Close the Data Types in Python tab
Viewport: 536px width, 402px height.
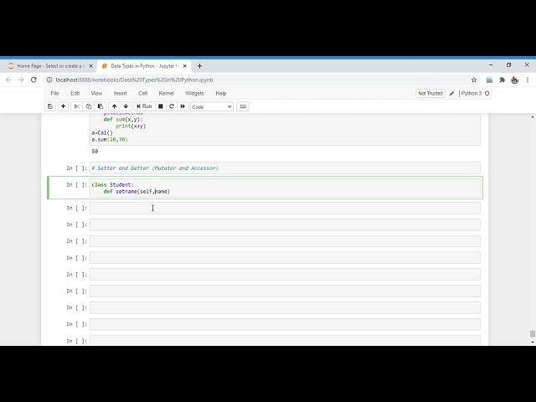click(x=185, y=66)
